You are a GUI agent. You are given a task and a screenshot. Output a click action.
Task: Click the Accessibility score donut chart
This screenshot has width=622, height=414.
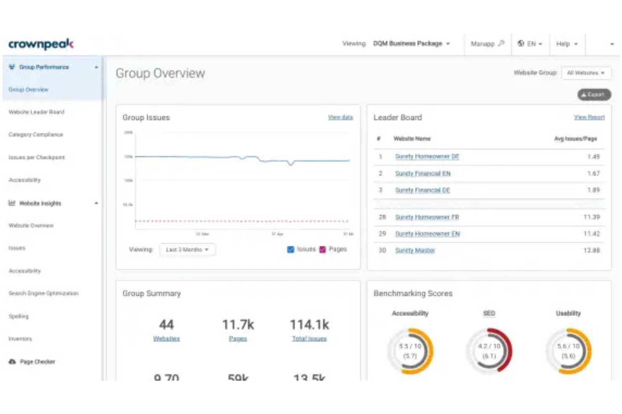(410, 351)
